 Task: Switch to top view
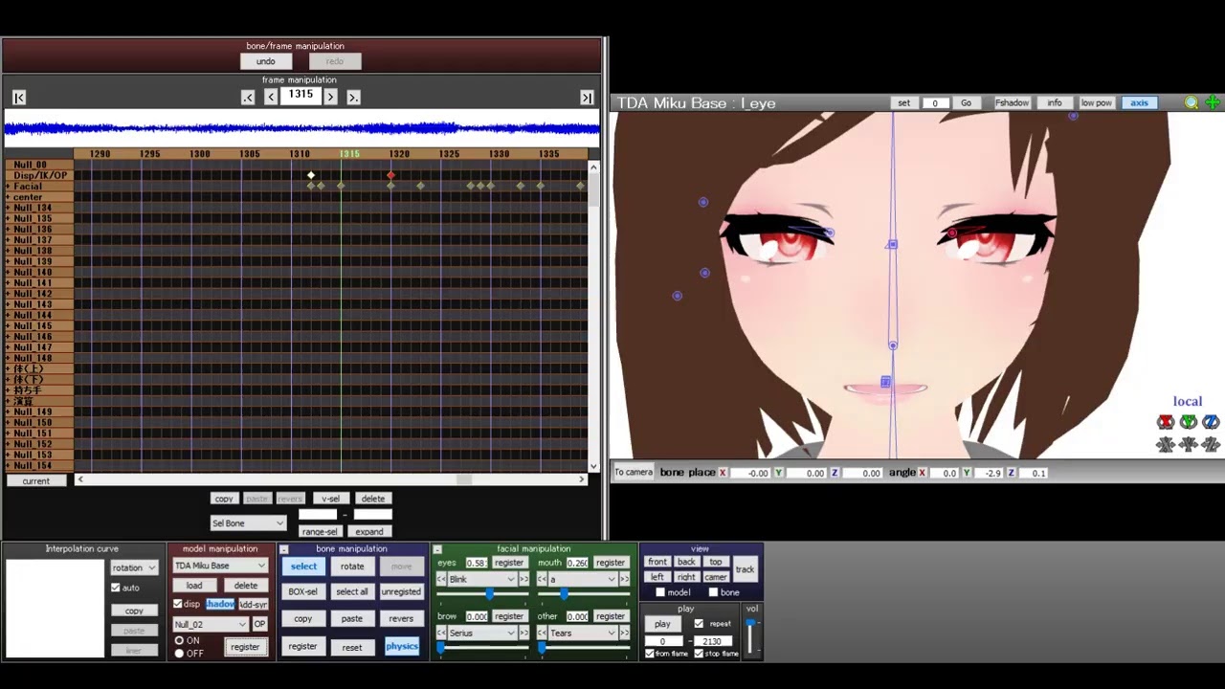[x=716, y=562]
